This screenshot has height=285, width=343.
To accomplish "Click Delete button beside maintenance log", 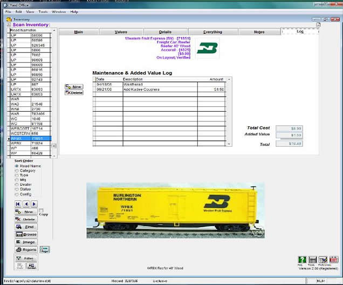I will pyautogui.click(x=74, y=93).
